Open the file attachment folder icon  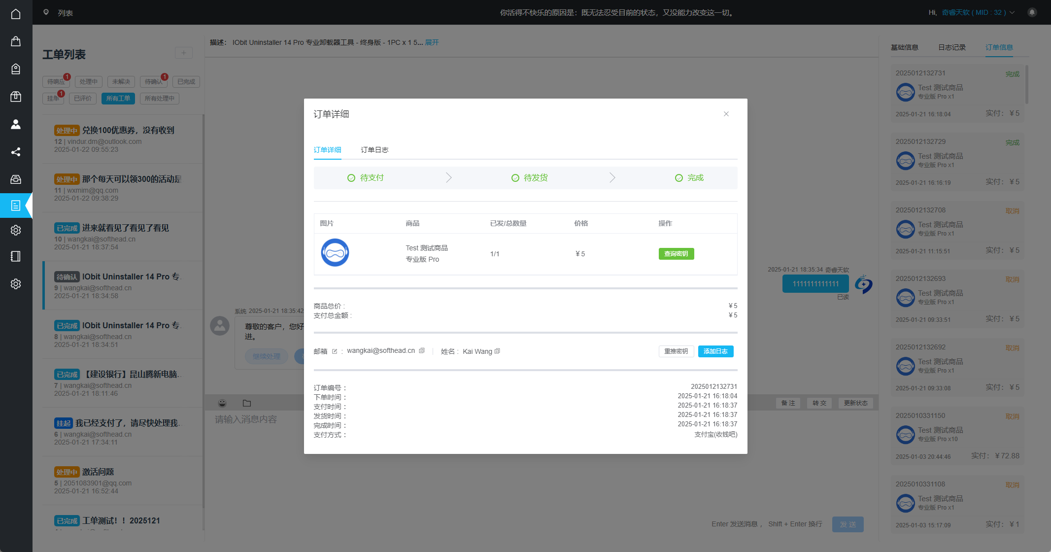(x=246, y=403)
